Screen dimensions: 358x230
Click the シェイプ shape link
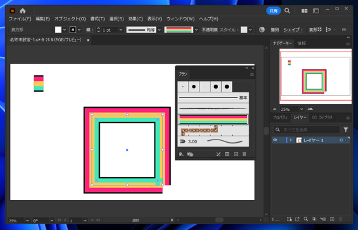click(293, 30)
